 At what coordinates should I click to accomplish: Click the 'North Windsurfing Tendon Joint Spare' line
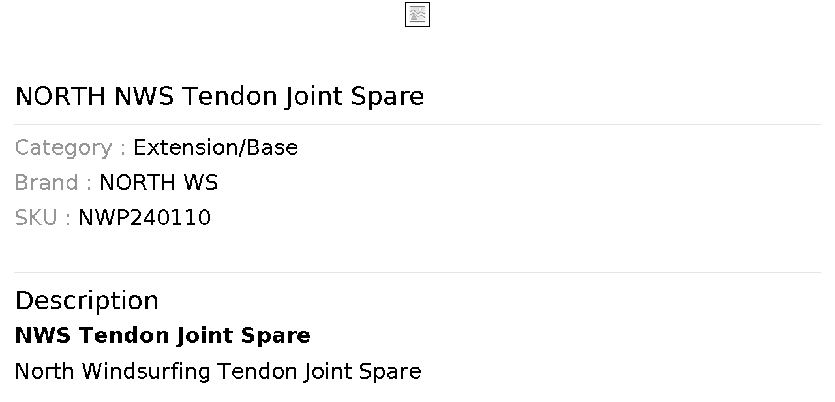pos(218,371)
